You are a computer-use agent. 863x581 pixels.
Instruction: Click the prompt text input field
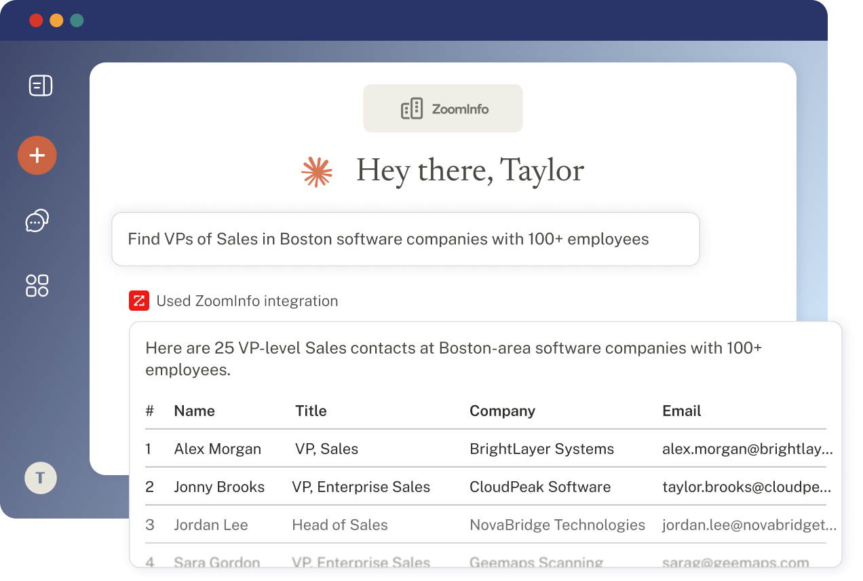(x=405, y=239)
